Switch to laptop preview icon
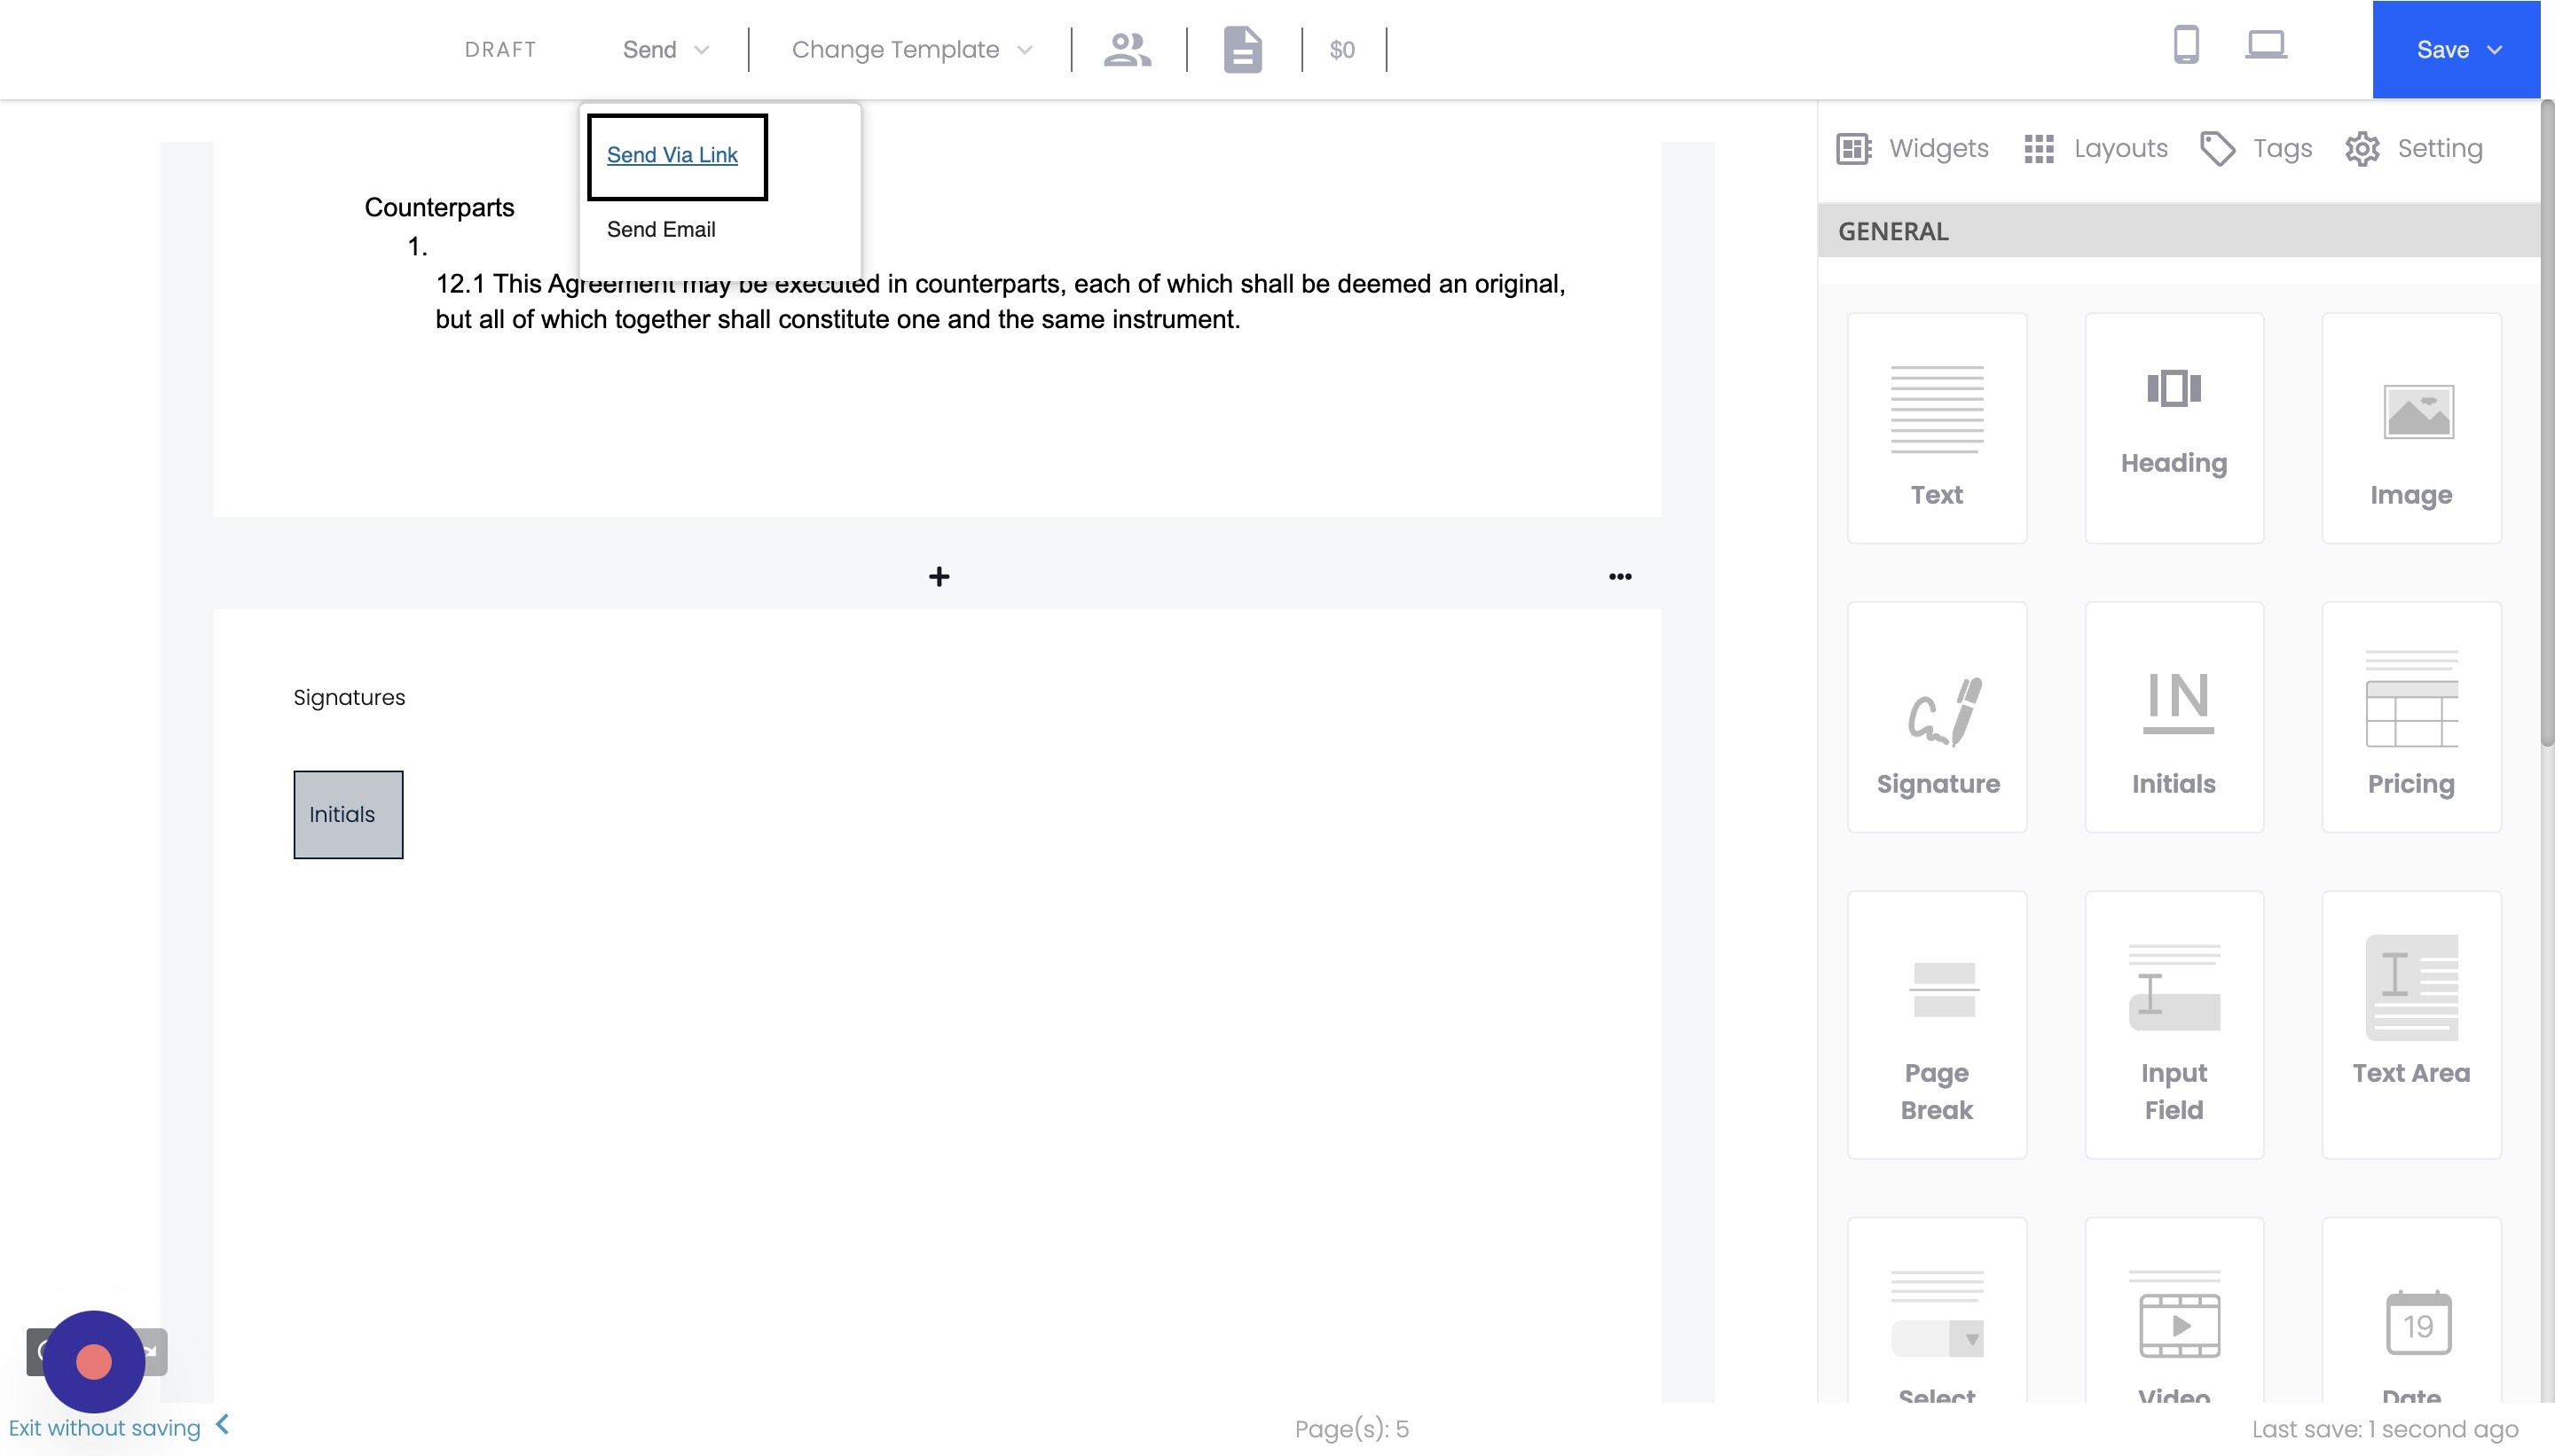Image resolution: width=2555 pixels, height=1456 pixels. point(2265,45)
